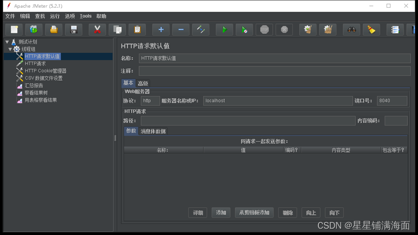The width and height of the screenshot is (418, 235).
Task: Switch to the 消息体数据 tab
Action: pyautogui.click(x=153, y=131)
